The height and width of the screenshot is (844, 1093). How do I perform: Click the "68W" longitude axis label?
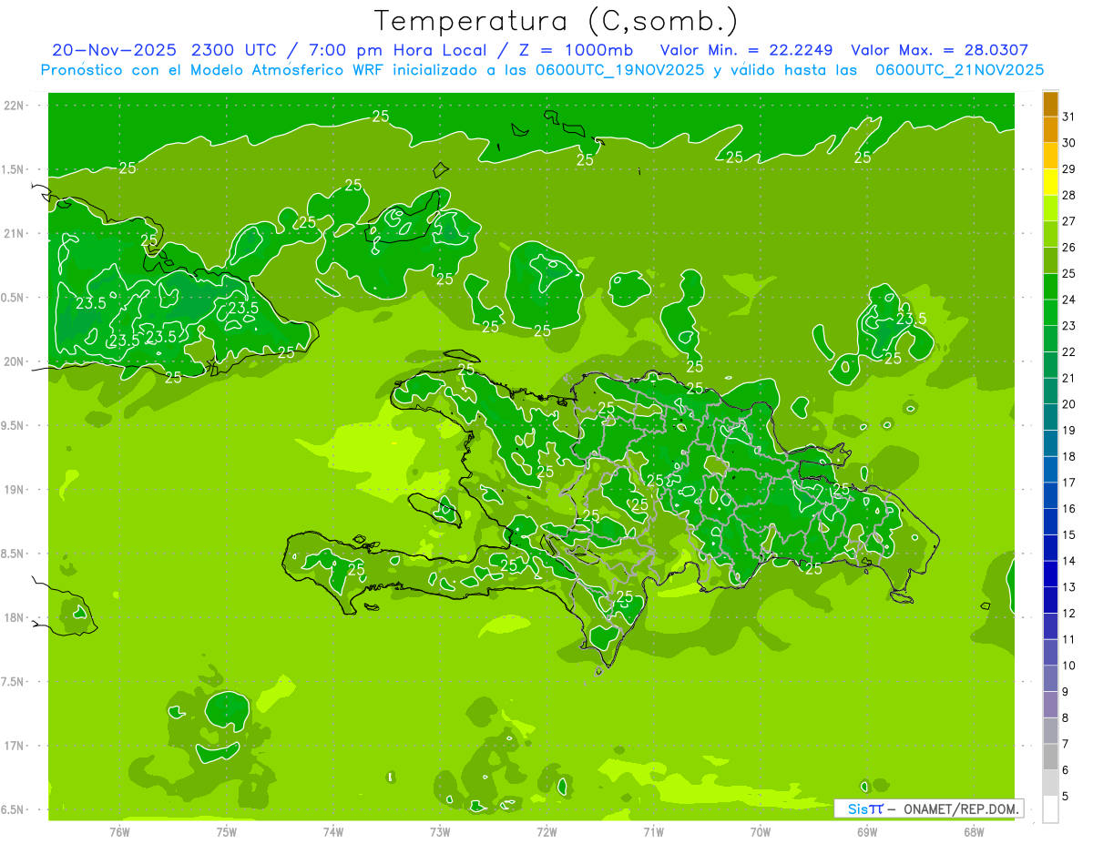tap(974, 831)
